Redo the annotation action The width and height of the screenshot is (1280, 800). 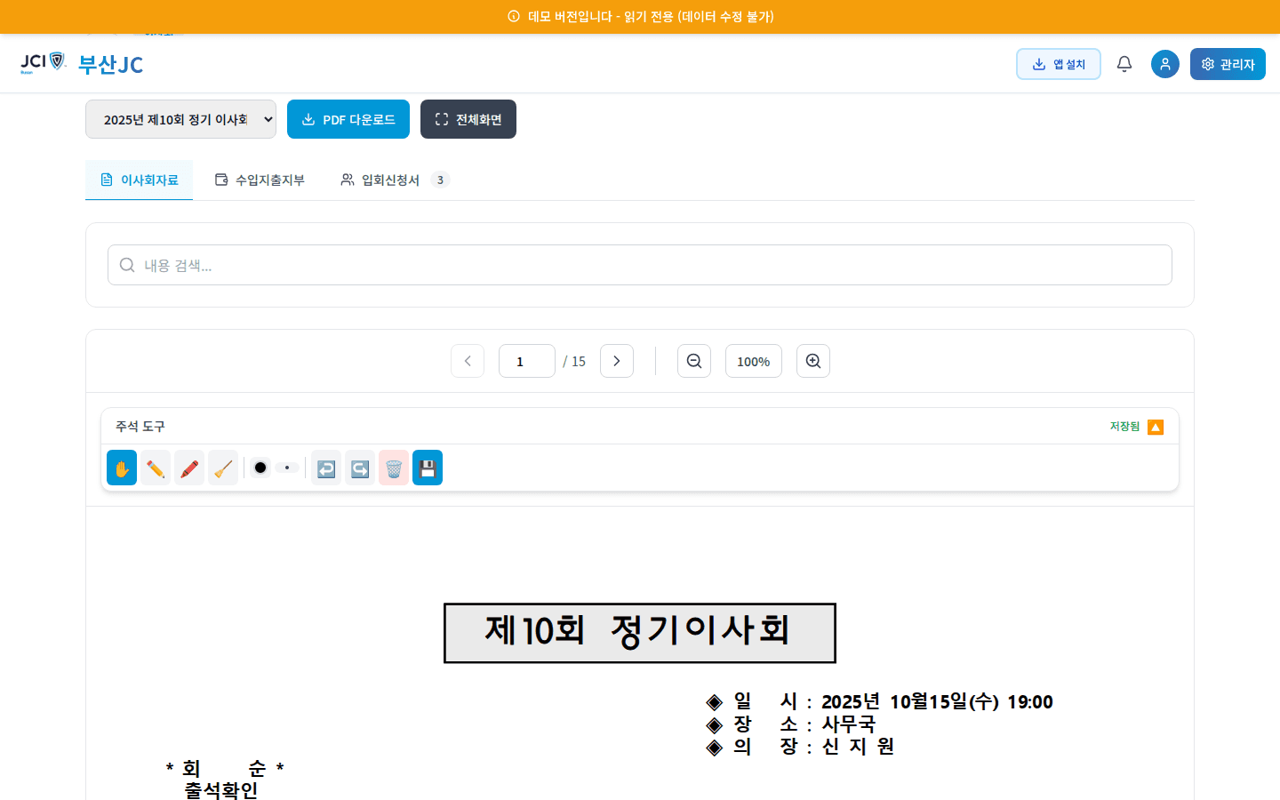[359, 468]
